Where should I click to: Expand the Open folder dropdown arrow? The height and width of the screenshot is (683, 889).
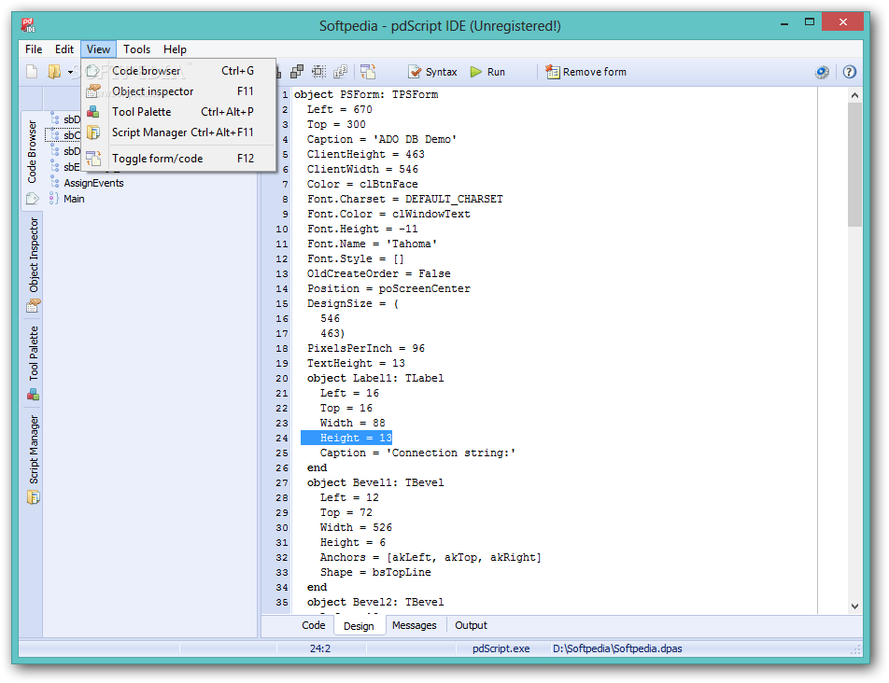coord(70,73)
